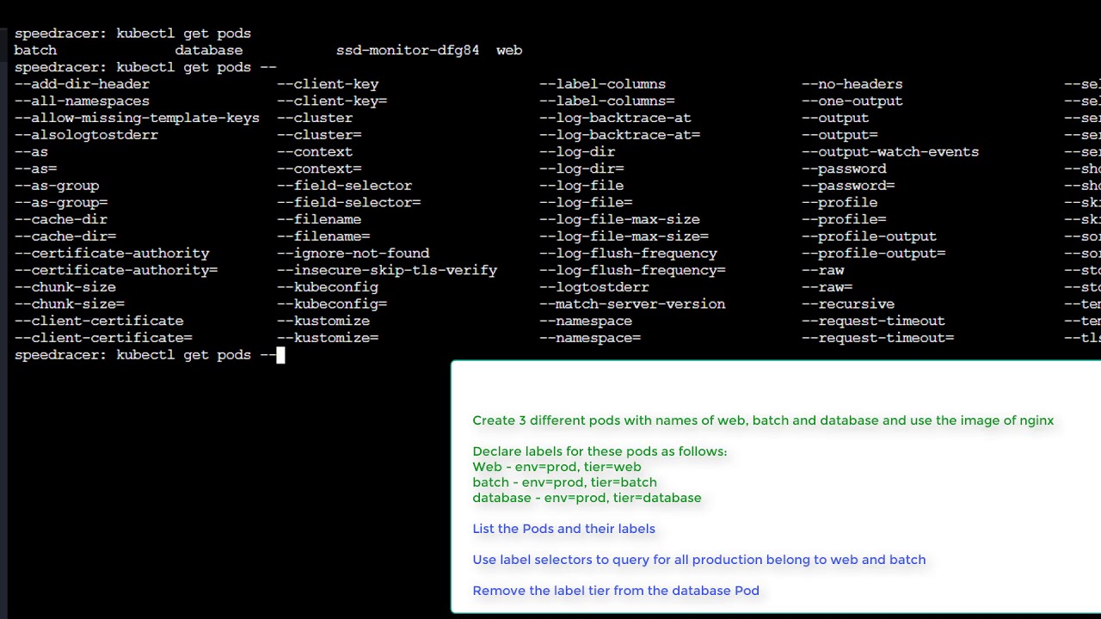Select 'Web - env=prod, tier=web' line

[557, 467]
